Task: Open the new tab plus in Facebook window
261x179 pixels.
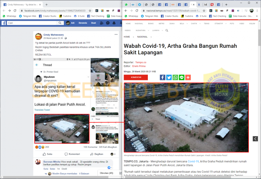Action: pyautogui.click(x=47, y=5)
